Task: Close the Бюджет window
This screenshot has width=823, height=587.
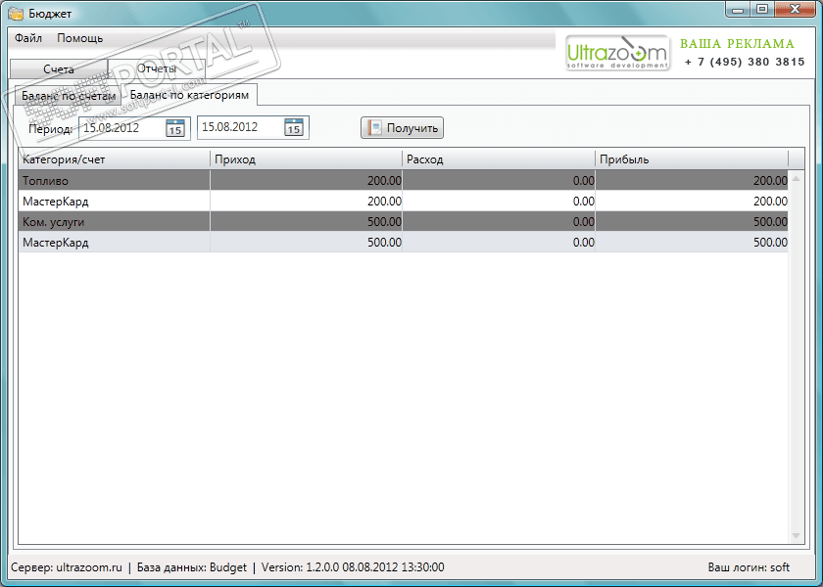Action: point(796,9)
